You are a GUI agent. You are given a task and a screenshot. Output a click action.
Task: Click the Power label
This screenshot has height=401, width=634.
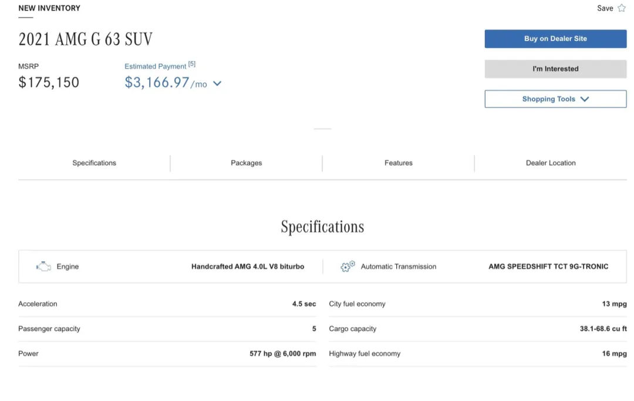pyautogui.click(x=28, y=353)
